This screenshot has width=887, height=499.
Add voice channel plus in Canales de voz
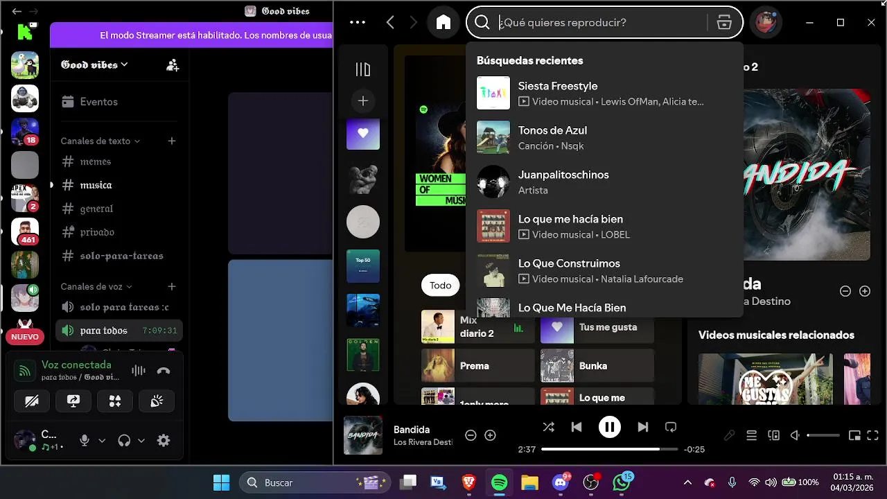[172, 286]
